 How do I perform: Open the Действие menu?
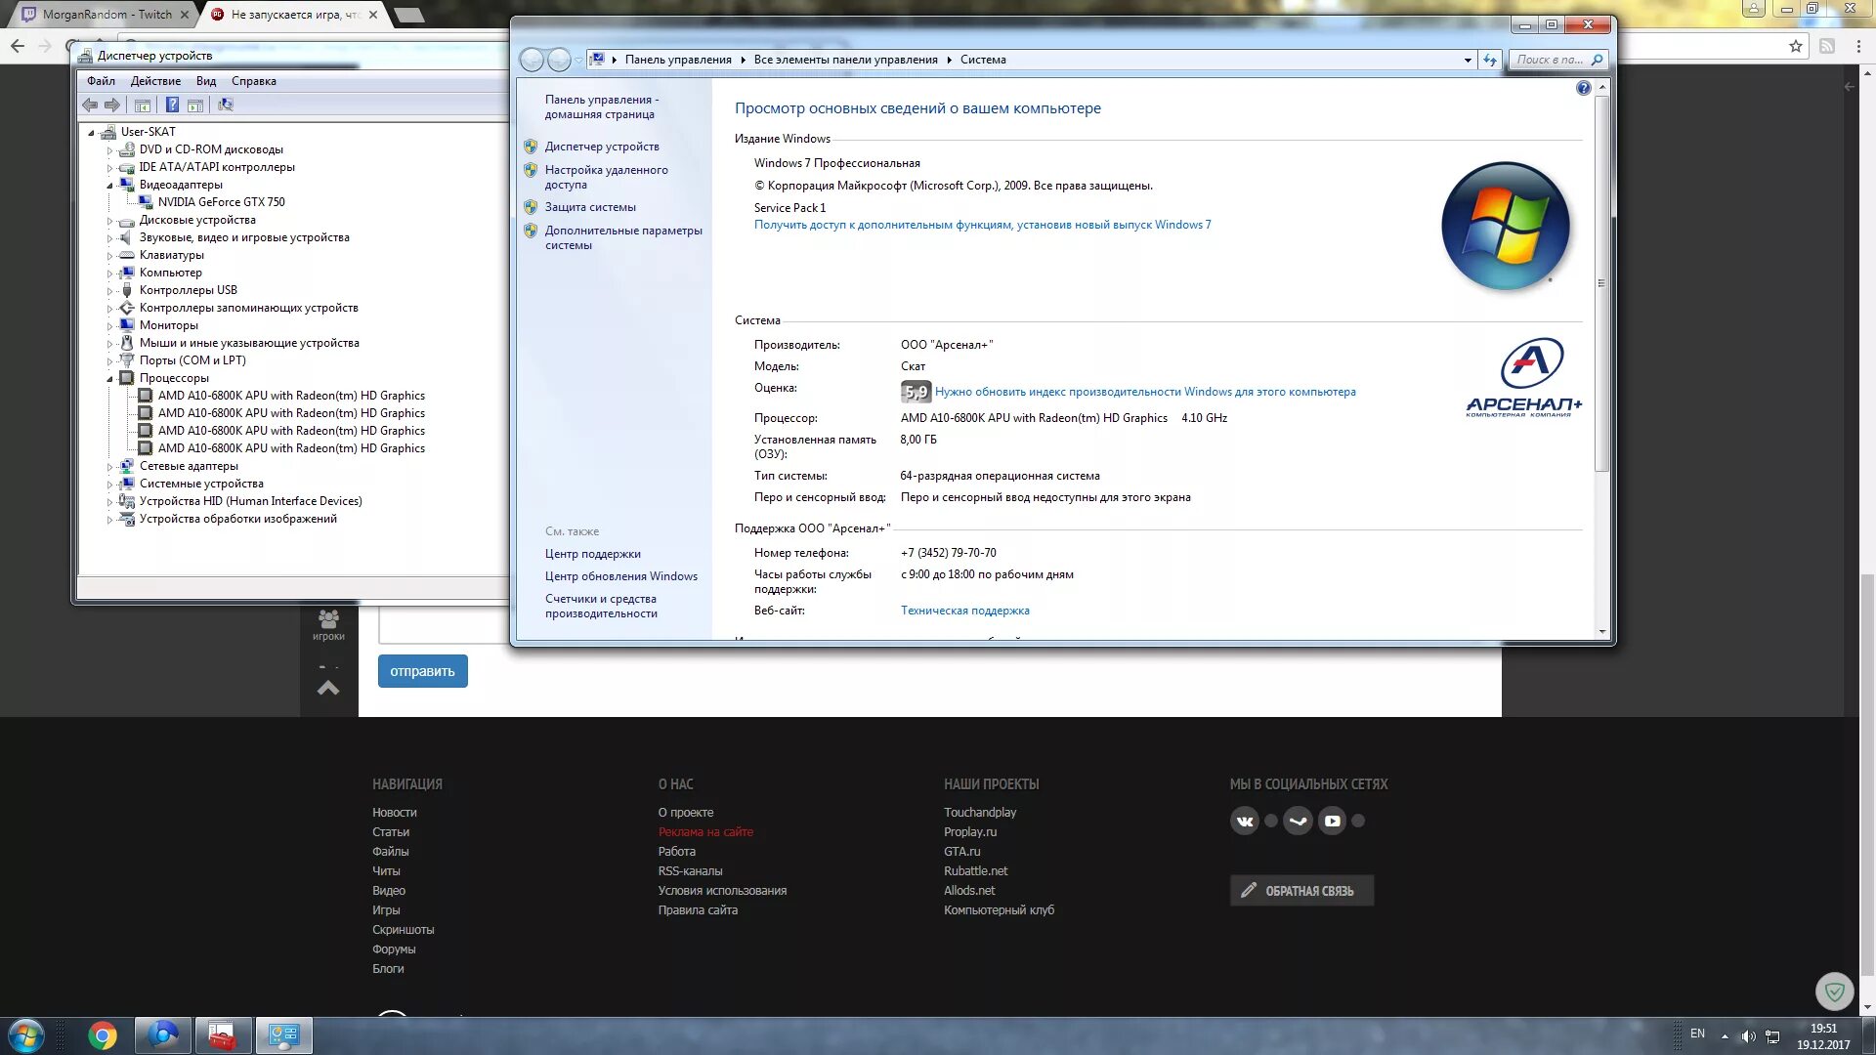155,81
